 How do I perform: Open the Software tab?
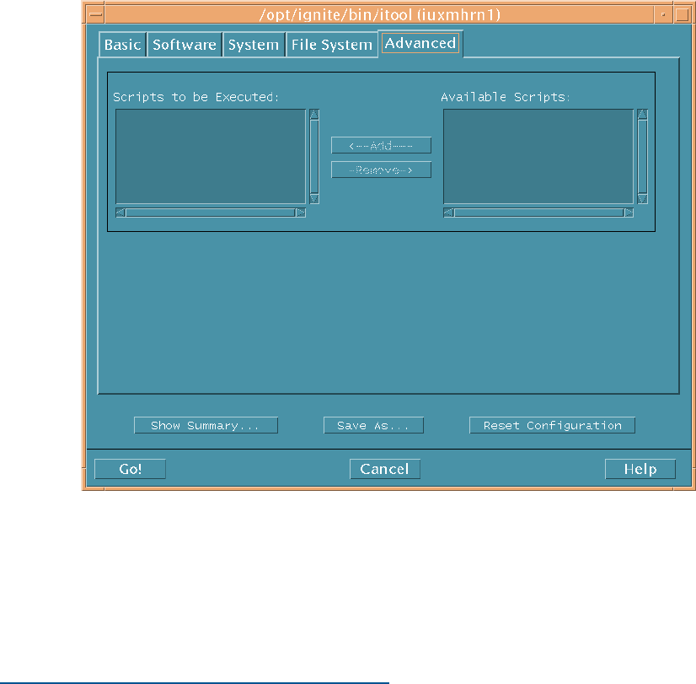tap(185, 45)
